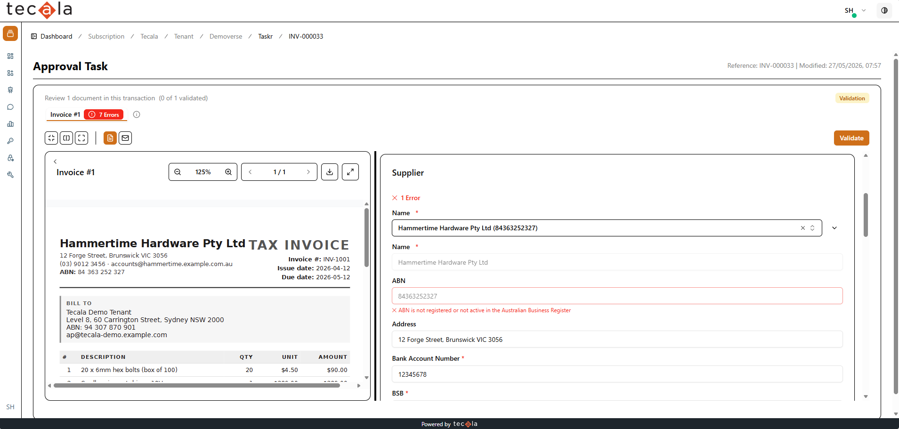The image size is (899, 429).
Task: Expand the chevron beside supplier name field
Action: coord(834,228)
